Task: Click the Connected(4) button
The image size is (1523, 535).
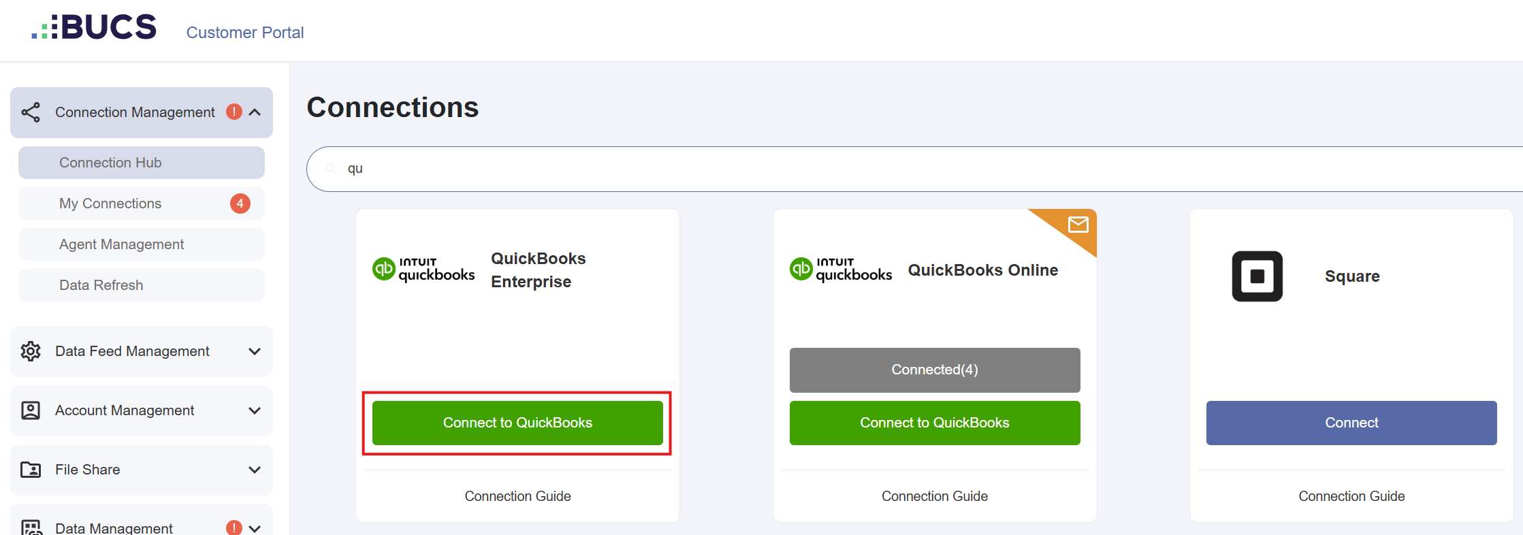Action: tap(935, 370)
